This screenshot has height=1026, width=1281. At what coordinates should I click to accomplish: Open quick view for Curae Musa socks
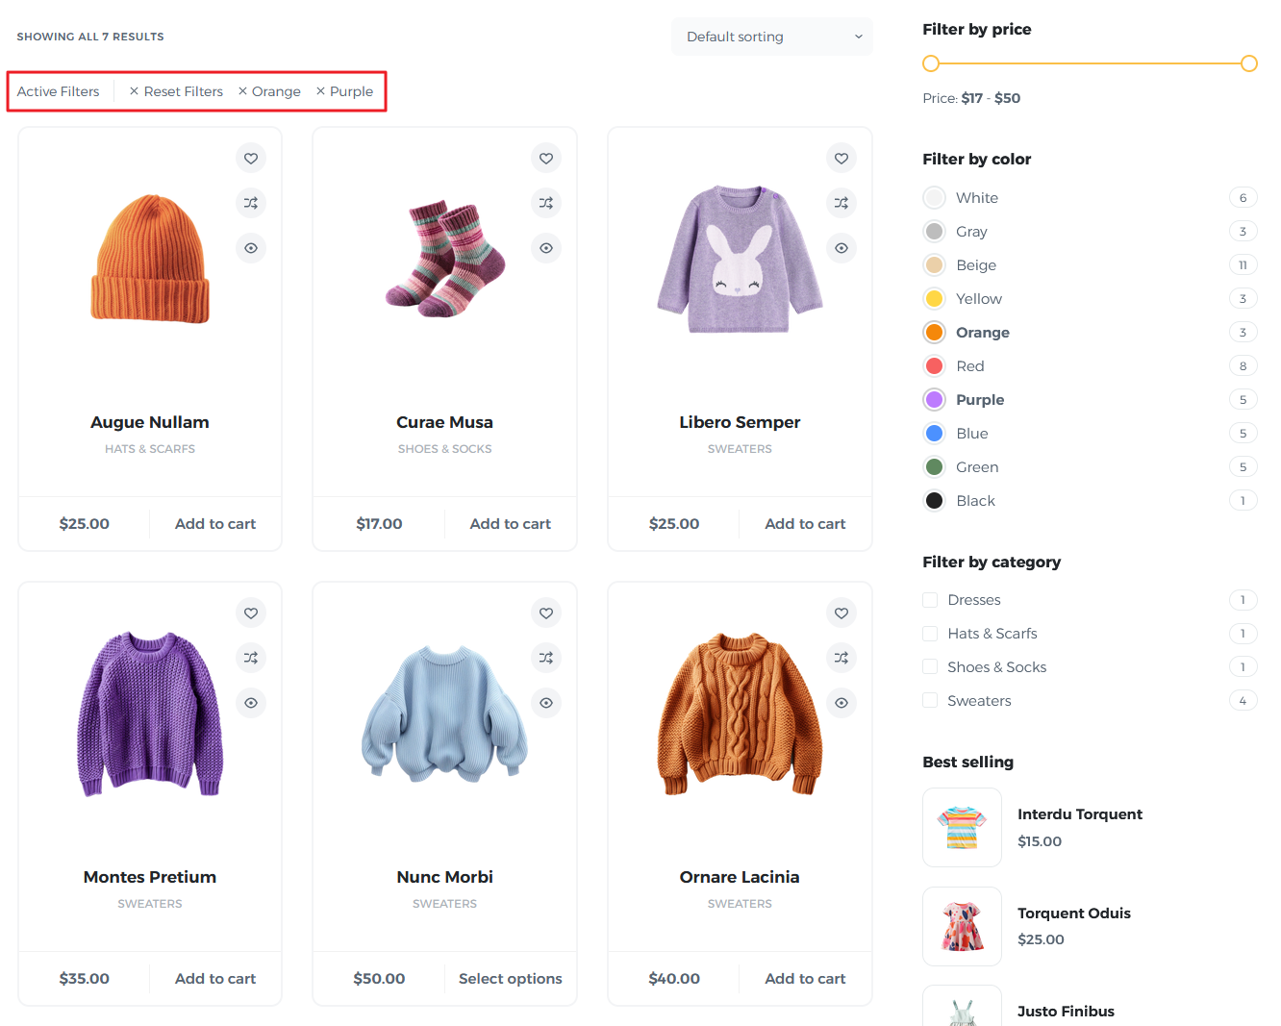point(546,248)
